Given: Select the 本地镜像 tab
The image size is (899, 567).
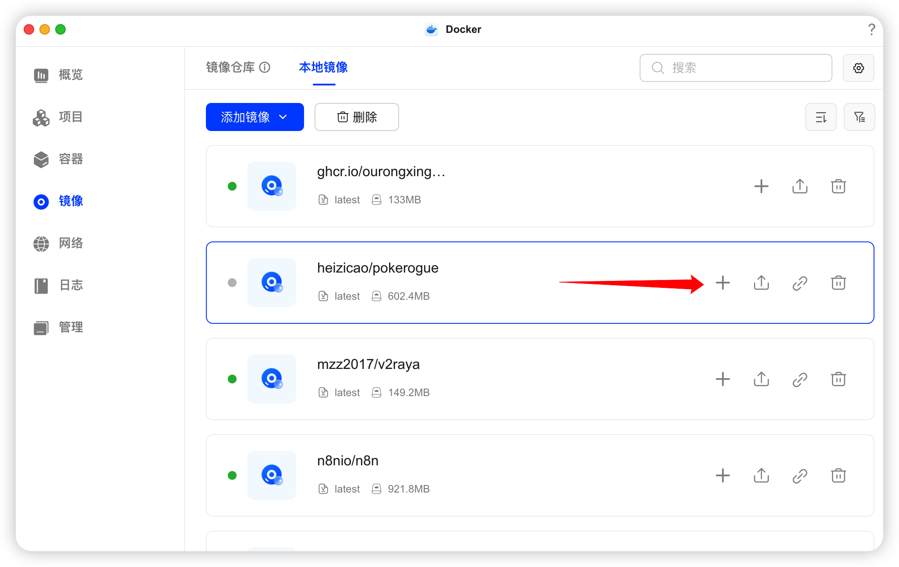Looking at the screenshot, I should (323, 67).
